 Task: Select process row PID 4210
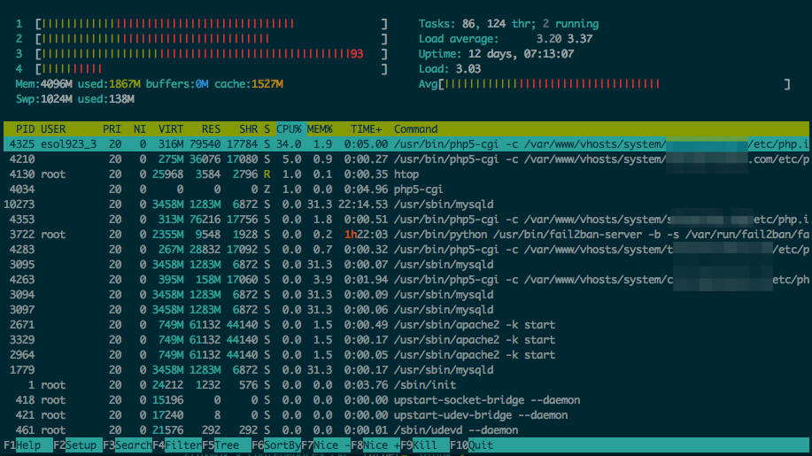(x=406, y=158)
